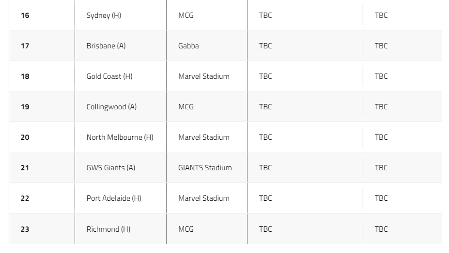Select the Sydney (H) opponent cell
This screenshot has height=253, width=449.
pyautogui.click(x=121, y=15)
